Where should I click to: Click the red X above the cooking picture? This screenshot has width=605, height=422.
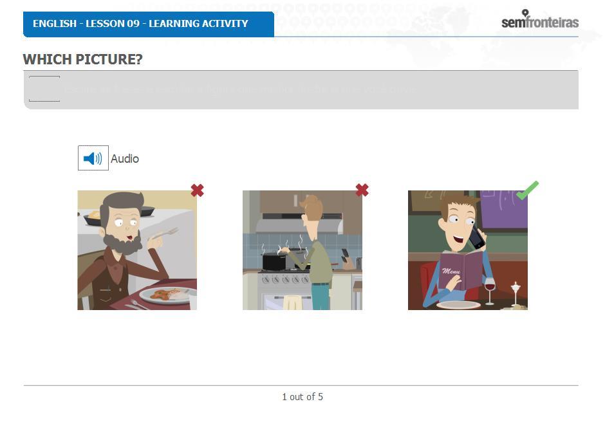point(362,190)
